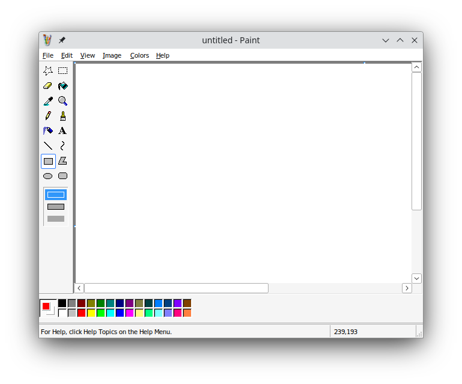Choose the dark gray swatch
This screenshot has height=384, width=462.
72,303
